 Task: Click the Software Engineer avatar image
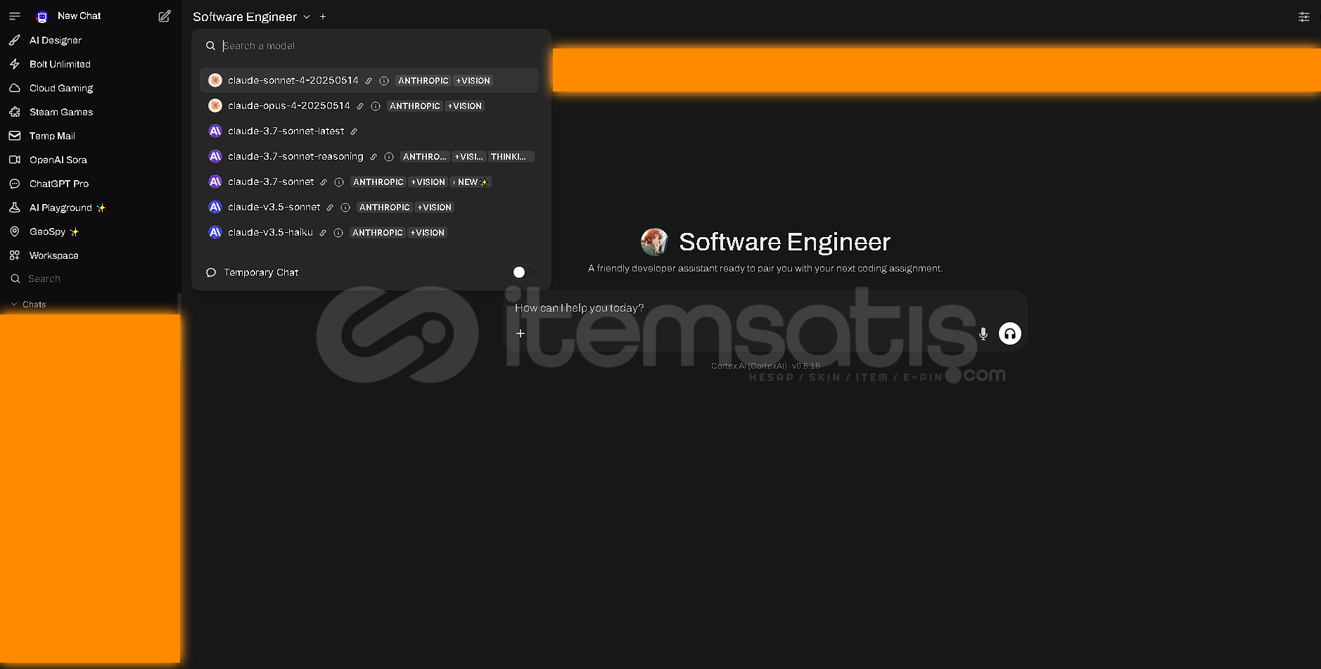[654, 242]
